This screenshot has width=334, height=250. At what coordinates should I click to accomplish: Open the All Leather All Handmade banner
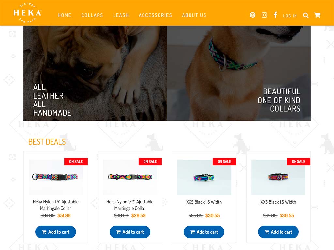pos(95,73)
